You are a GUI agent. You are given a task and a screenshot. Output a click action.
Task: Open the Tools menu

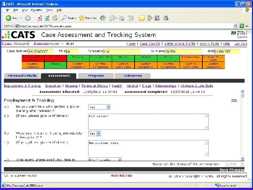[x=49, y=10]
